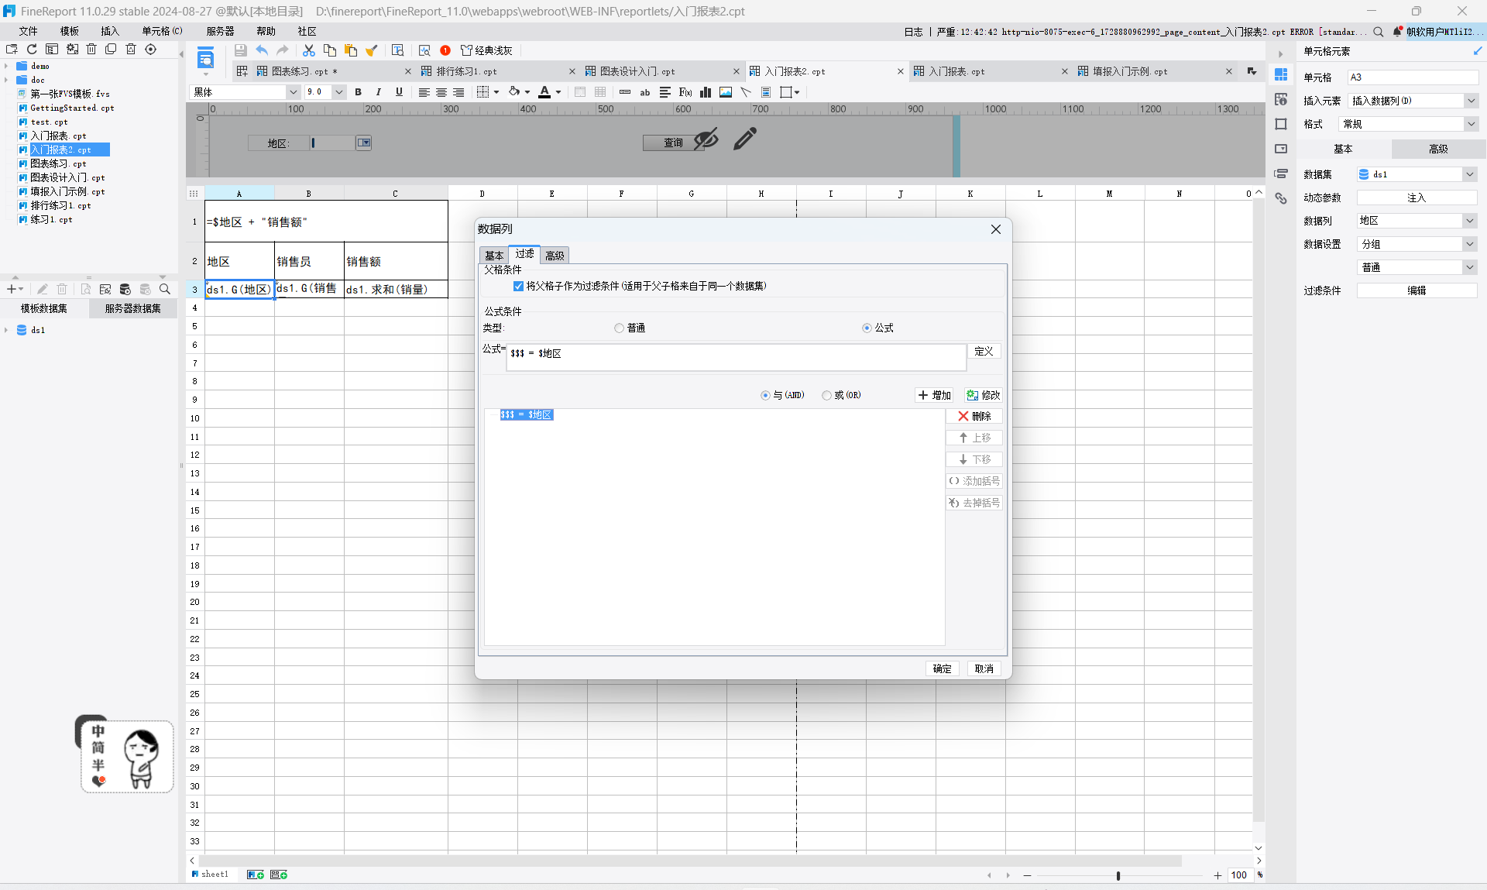Open the 服务器 menu

coord(220,31)
